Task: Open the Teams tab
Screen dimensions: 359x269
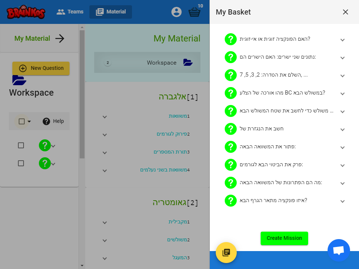Action: 70,12
